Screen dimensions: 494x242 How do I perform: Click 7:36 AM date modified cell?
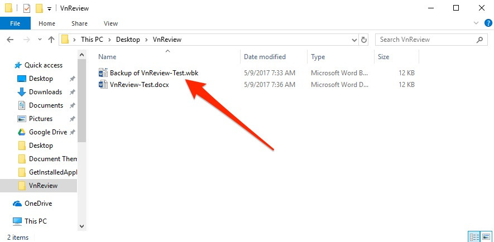pos(270,85)
